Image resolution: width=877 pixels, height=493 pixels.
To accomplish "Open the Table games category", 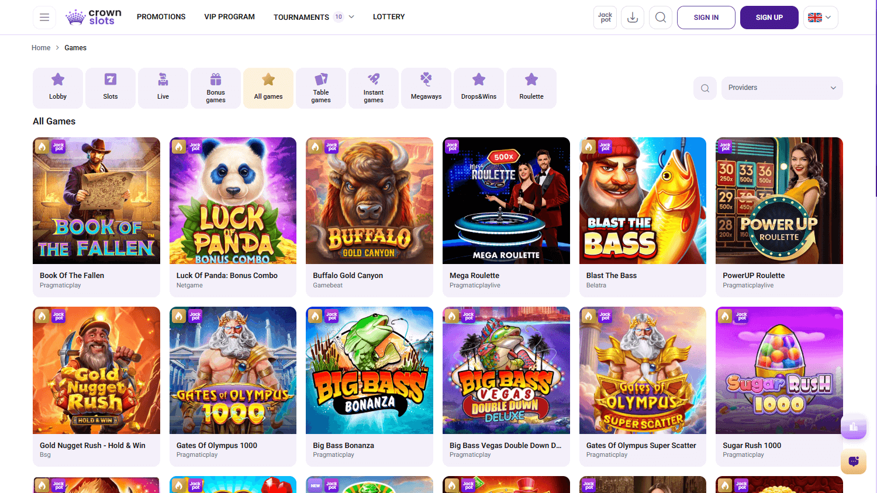I will pyautogui.click(x=320, y=88).
